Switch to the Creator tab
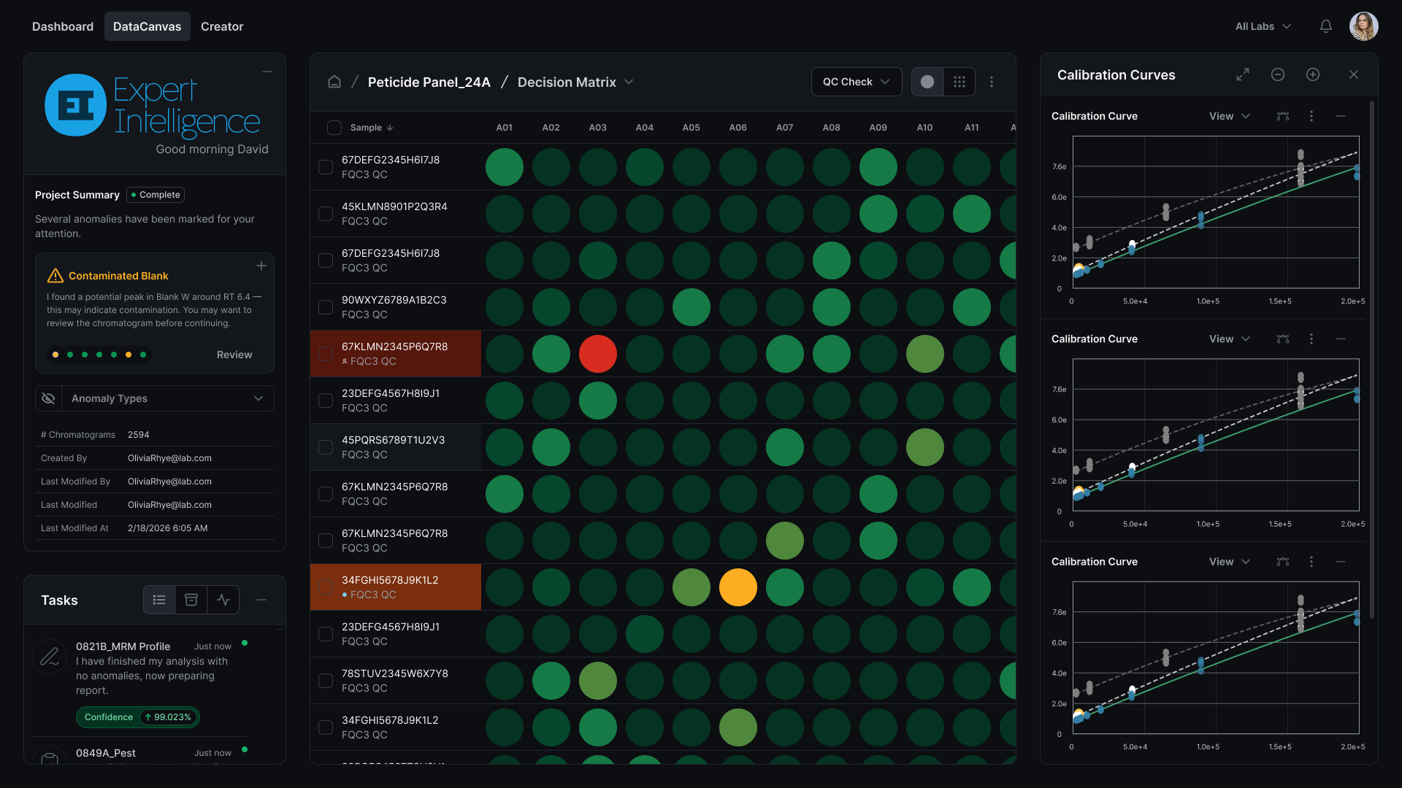 coord(222,26)
